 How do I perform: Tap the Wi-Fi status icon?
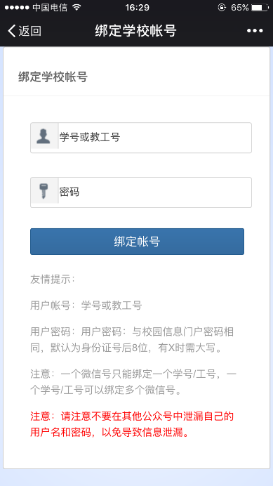coord(76,8)
